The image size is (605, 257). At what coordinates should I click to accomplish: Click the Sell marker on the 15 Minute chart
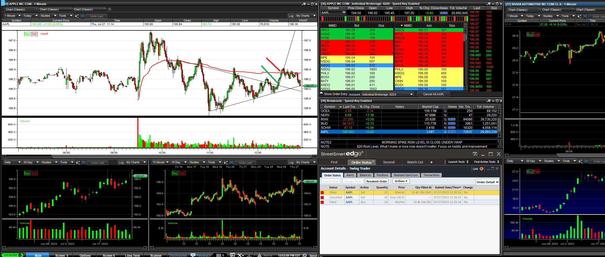[x=182, y=173]
